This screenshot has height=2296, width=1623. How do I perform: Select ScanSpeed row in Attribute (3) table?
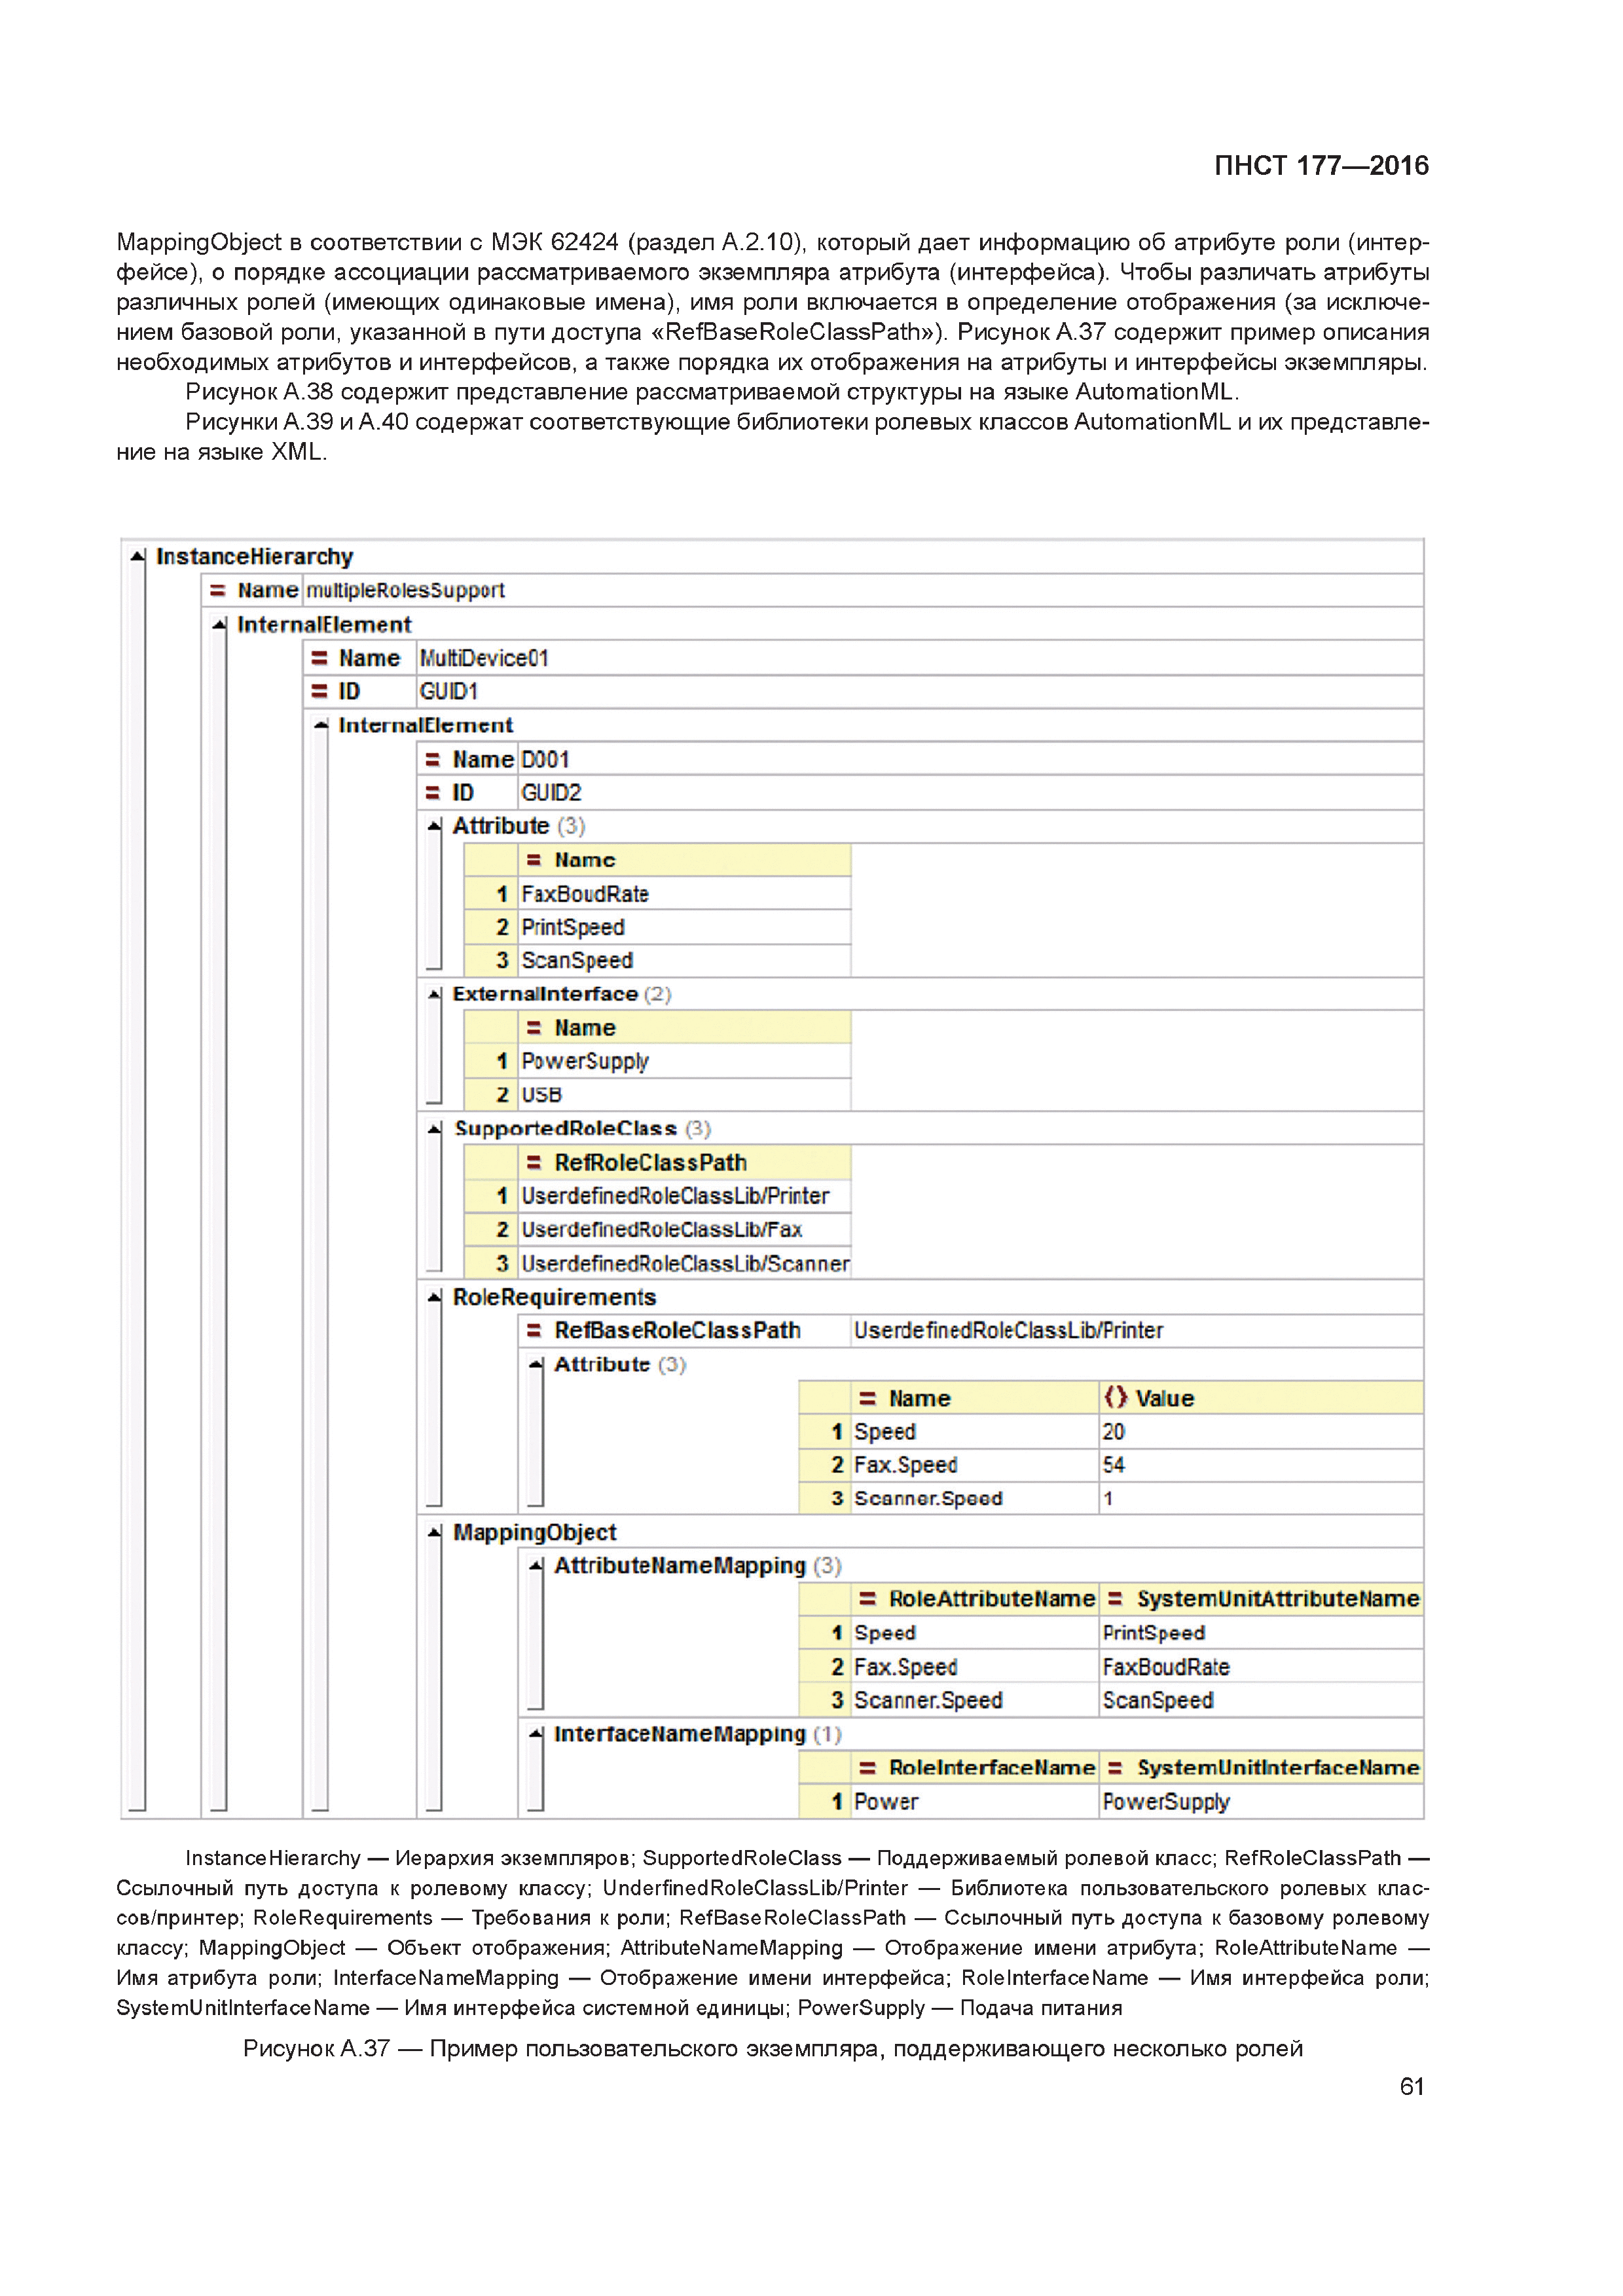click(685, 961)
